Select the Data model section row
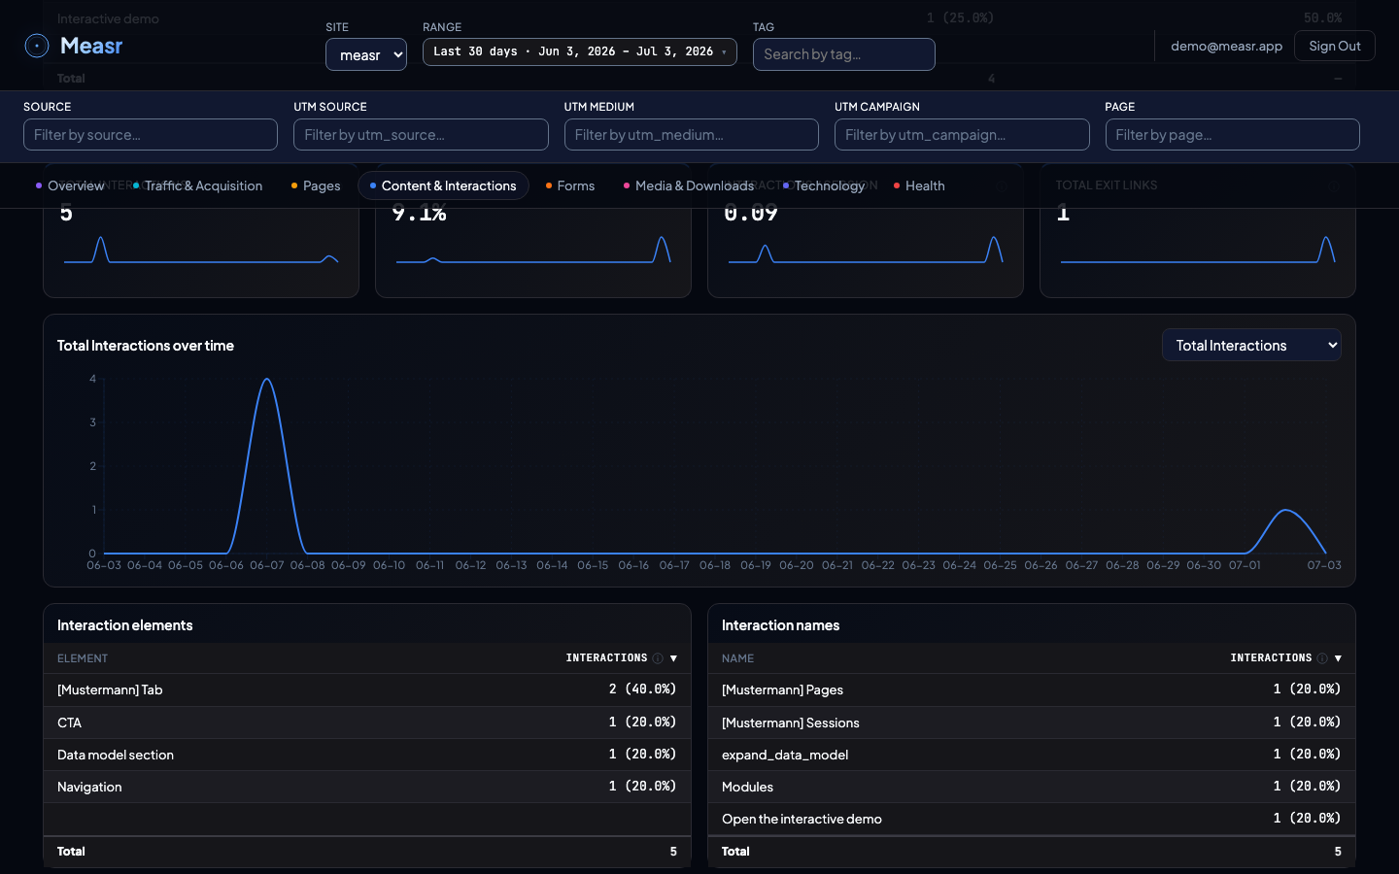The image size is (1399, 874). (367, 755)
